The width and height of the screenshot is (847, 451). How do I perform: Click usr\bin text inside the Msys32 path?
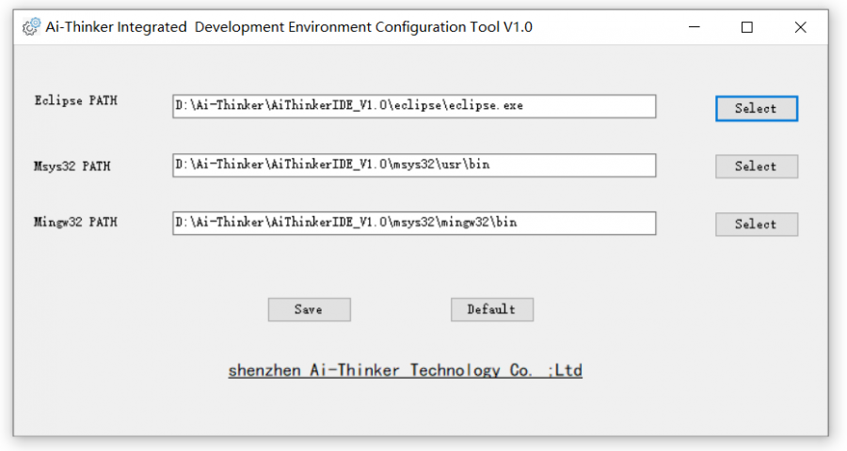click(x=465, y=164)
